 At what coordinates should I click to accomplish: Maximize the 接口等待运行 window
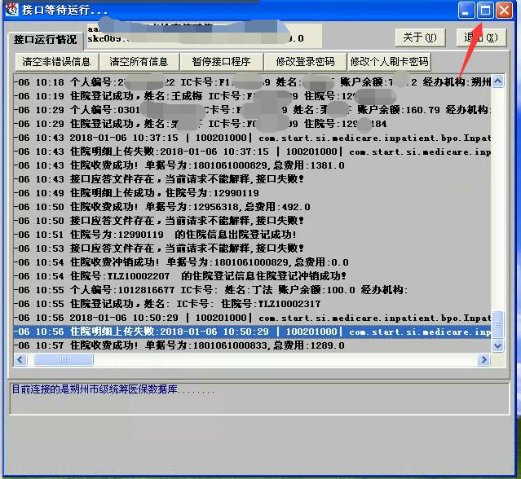[x=485, y=11]
